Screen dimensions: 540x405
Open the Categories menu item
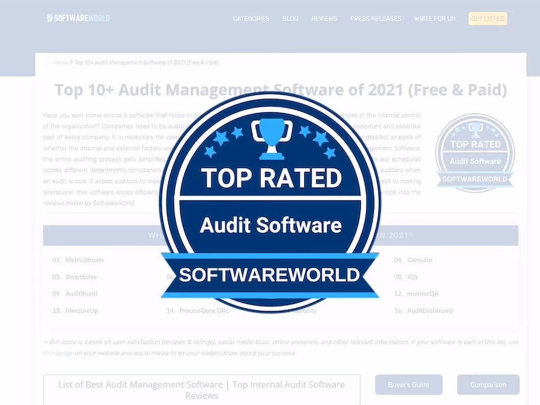point(251,18)
